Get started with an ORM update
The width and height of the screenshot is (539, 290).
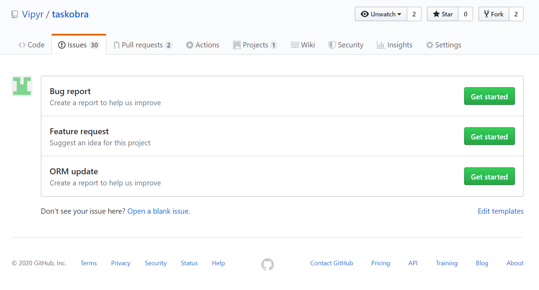click(x=489, y=176)
